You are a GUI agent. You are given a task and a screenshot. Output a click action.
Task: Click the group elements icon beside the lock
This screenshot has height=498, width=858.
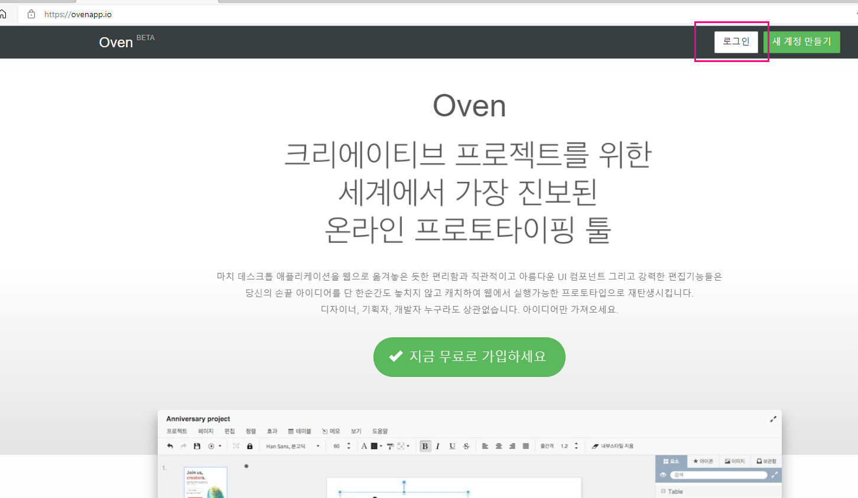click(x=236, y=446)
